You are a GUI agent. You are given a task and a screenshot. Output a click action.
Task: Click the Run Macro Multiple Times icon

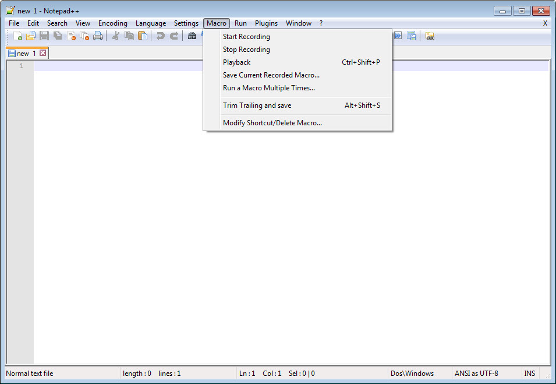tap(398, 36)
